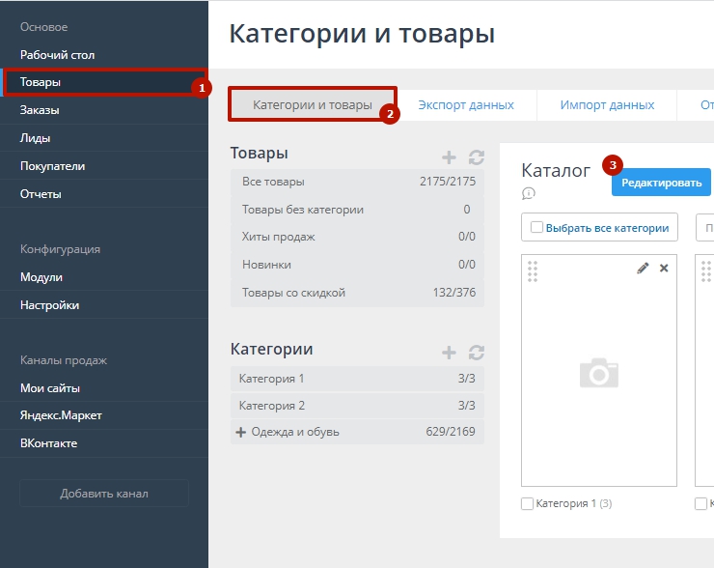Screen dimensions: 714x568
Task: Go to Заказы in the sidebar
Action: (x=104, y=110)
